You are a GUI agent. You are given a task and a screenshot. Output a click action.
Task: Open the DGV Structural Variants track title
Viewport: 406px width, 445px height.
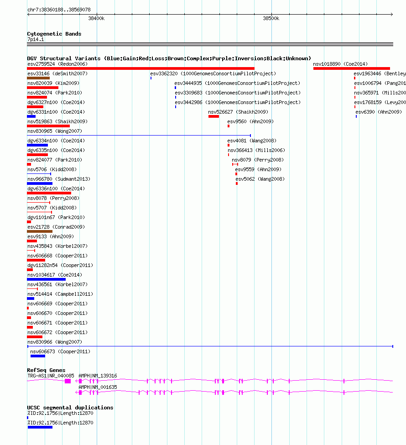tap(169, 59)
